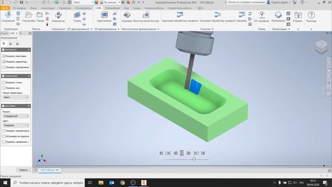Uncheck Показать хвостовик checkbox
Viewport: 332px width, 187px height.
[4, 56]
